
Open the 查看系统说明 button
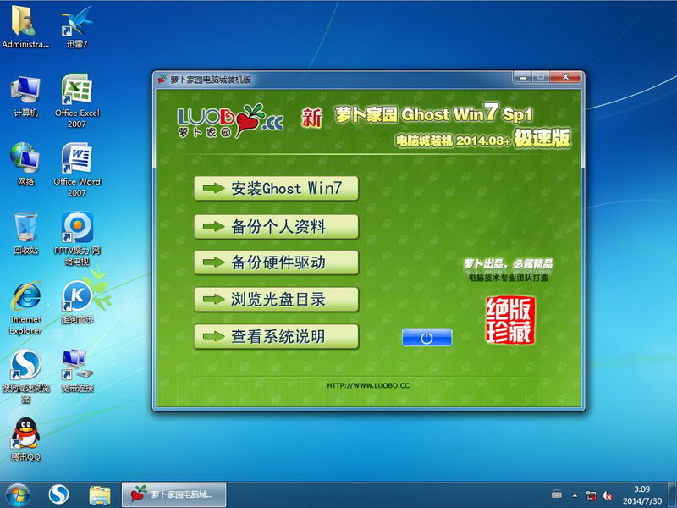(x=277, y=336)
